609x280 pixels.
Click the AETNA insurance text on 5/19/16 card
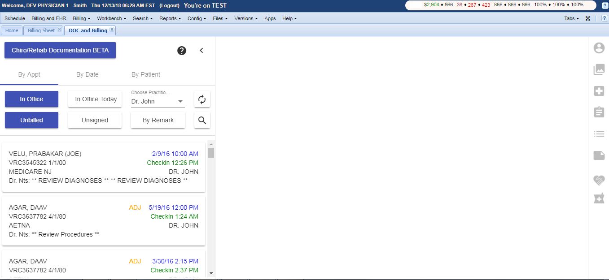coord(19,225)
